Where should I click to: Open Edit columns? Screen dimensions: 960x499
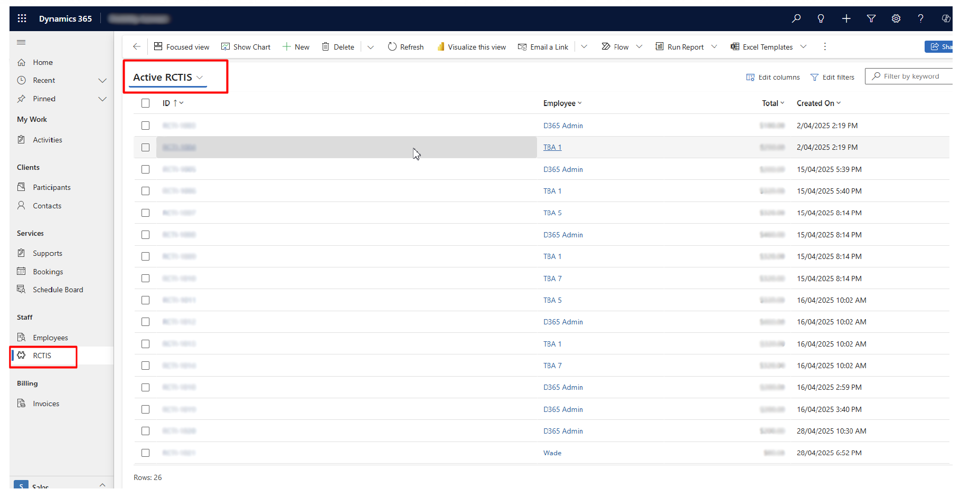click(773, 77)
